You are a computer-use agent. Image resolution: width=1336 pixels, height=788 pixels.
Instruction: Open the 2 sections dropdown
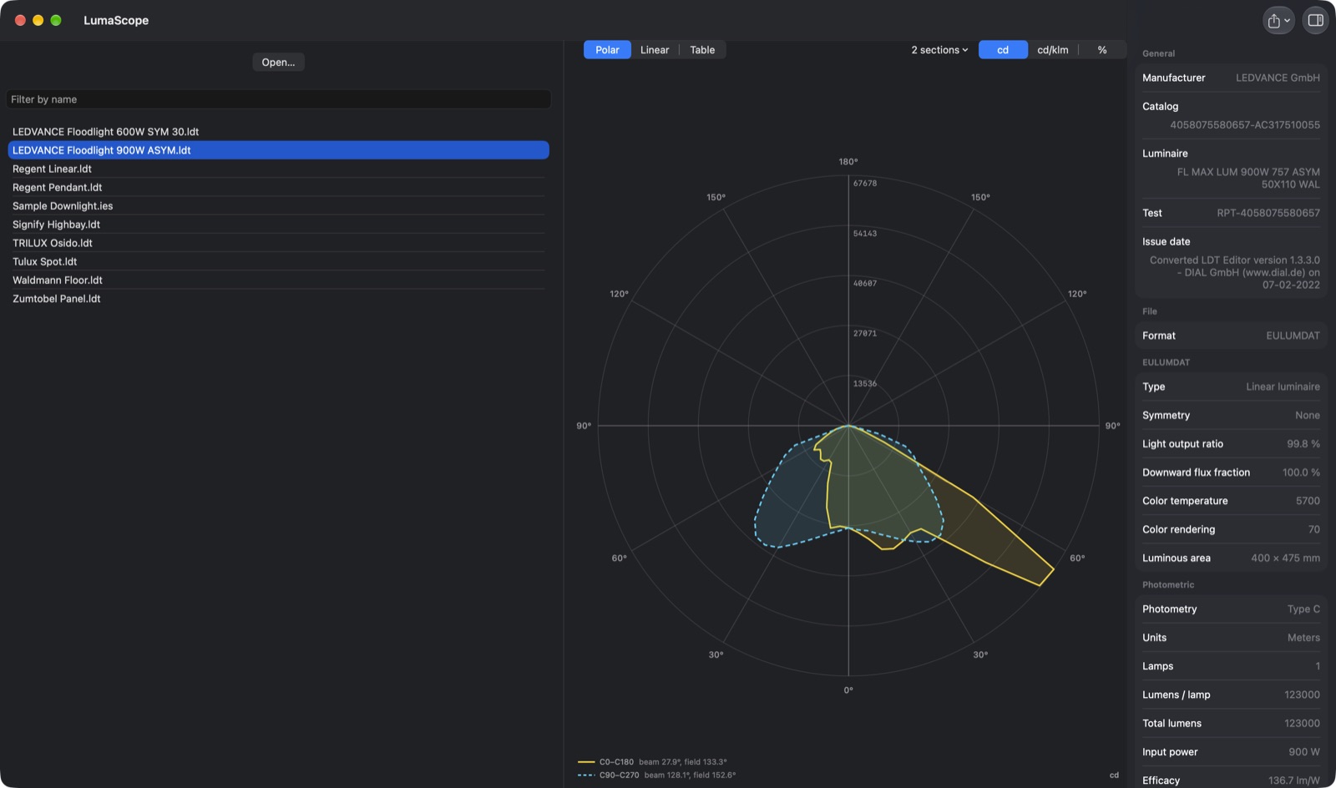coord(939,50)
